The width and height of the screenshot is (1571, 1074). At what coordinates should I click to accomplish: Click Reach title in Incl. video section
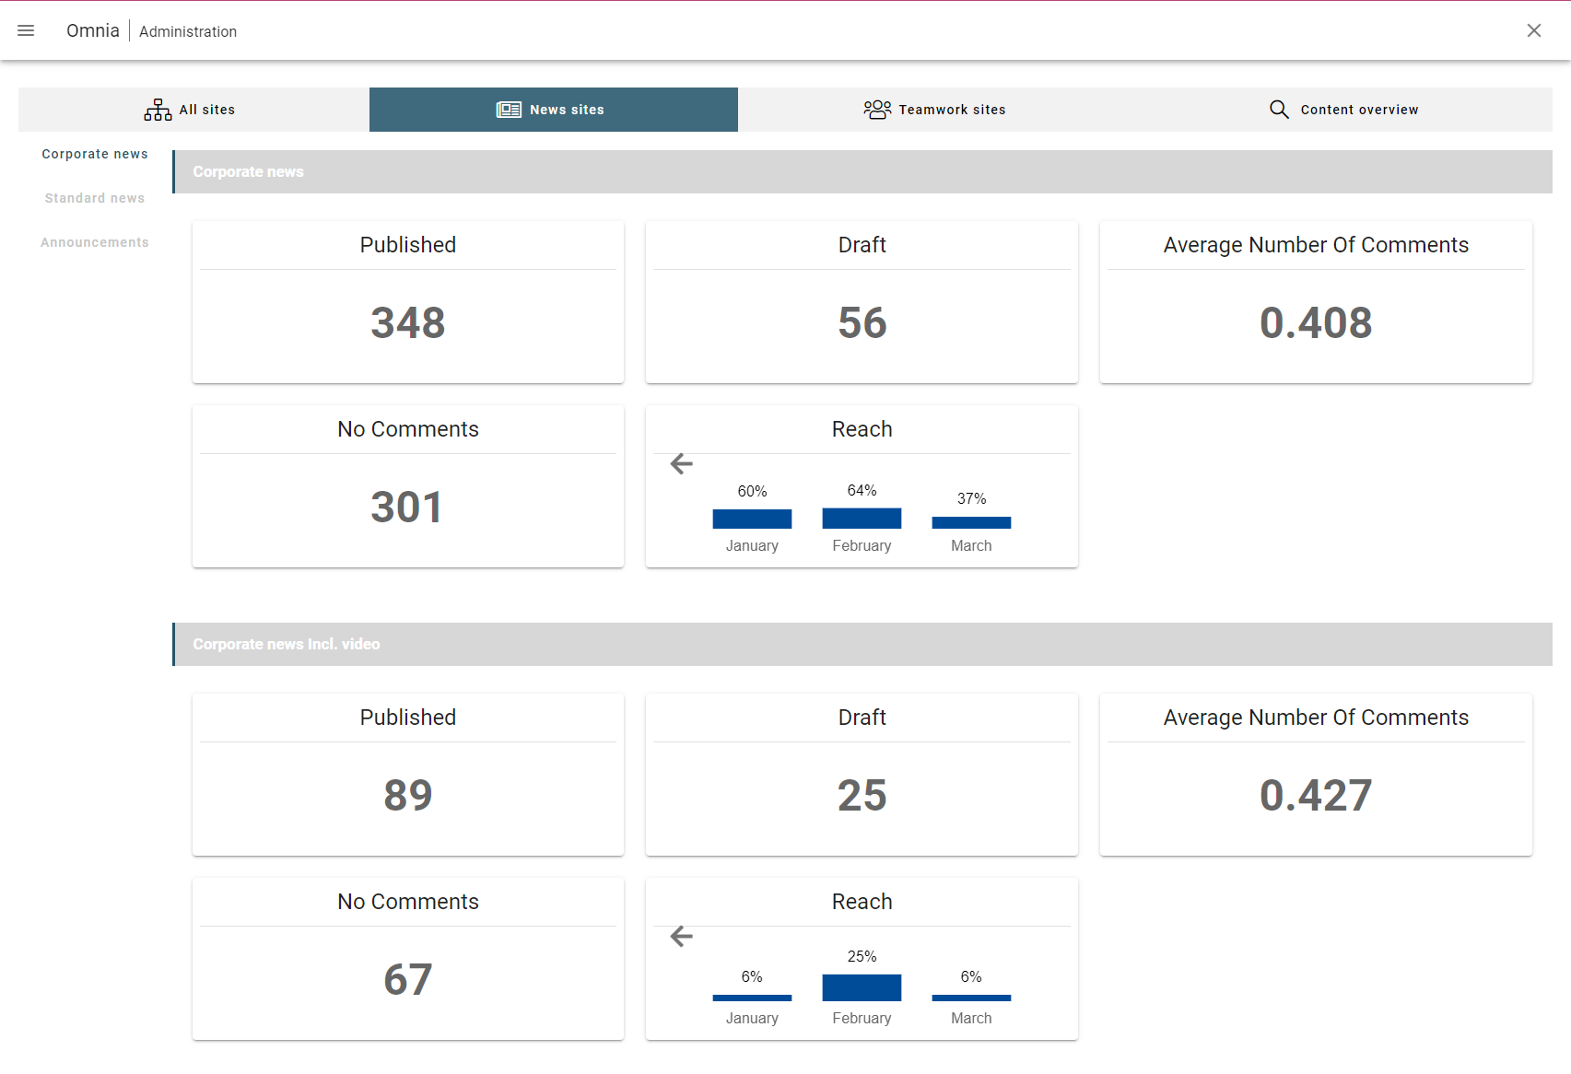(x=862, y=902)
